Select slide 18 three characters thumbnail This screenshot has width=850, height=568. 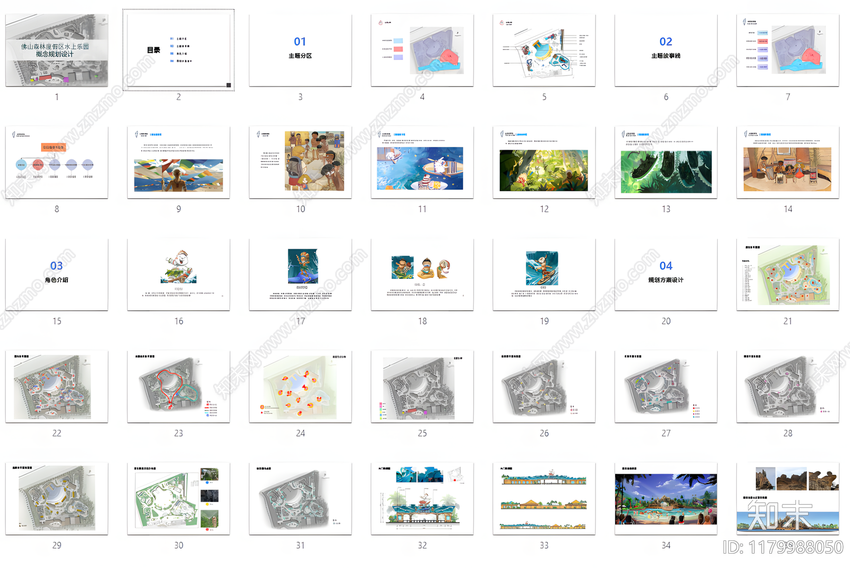422,274
